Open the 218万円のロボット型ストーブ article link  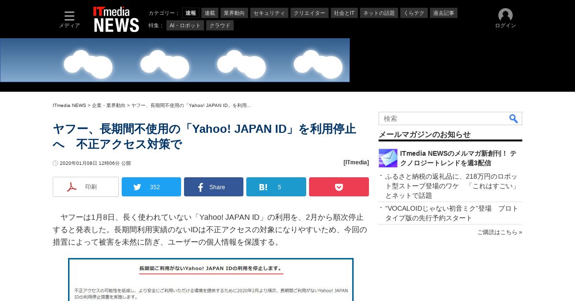click(x=452, y=186)
